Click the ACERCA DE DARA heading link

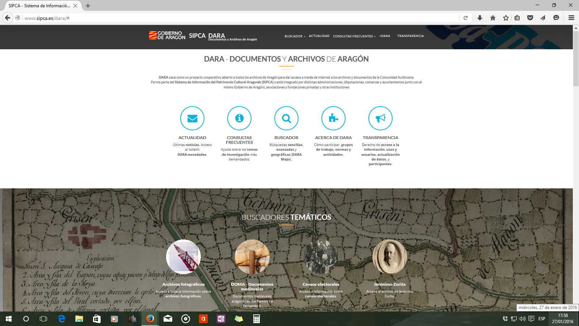click(x=333, y=138)
